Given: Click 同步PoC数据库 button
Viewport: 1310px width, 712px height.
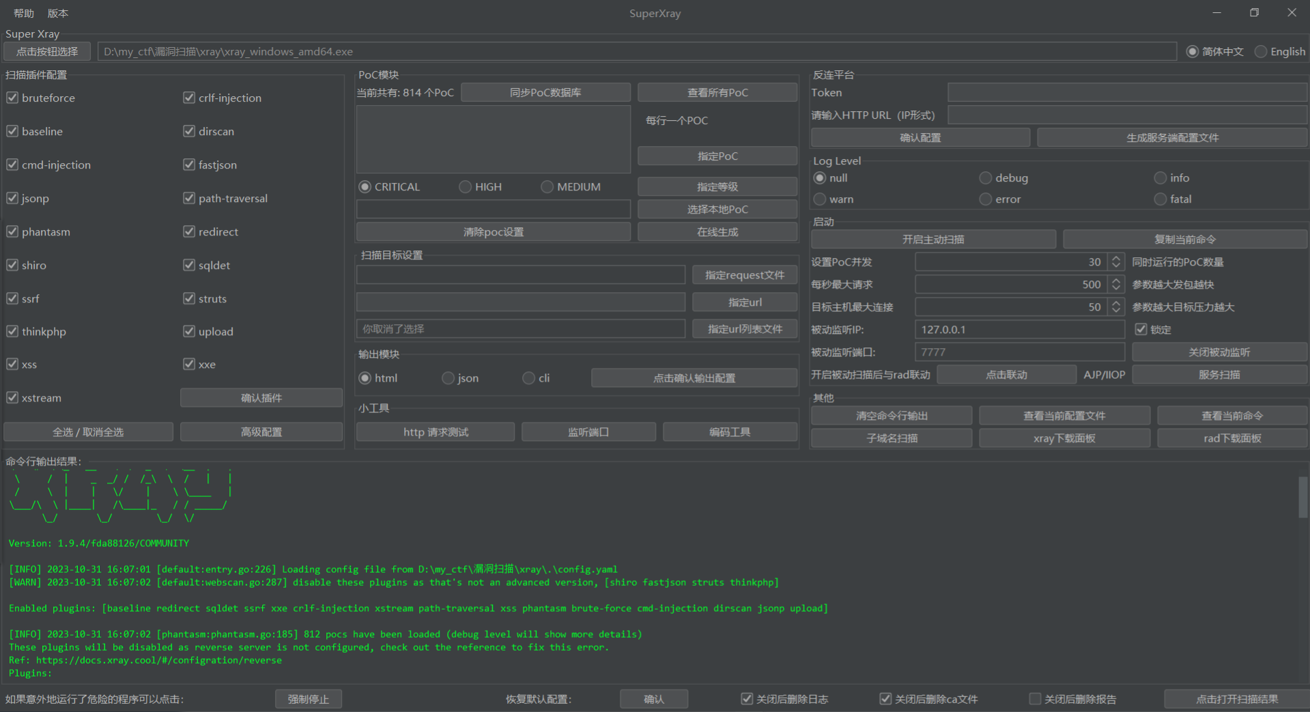Looking at the screenshot, I should tap(545, 92).
